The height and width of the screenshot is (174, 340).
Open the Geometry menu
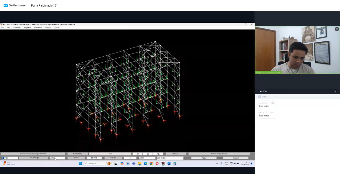pyautogui.click(x=17, y=28)
